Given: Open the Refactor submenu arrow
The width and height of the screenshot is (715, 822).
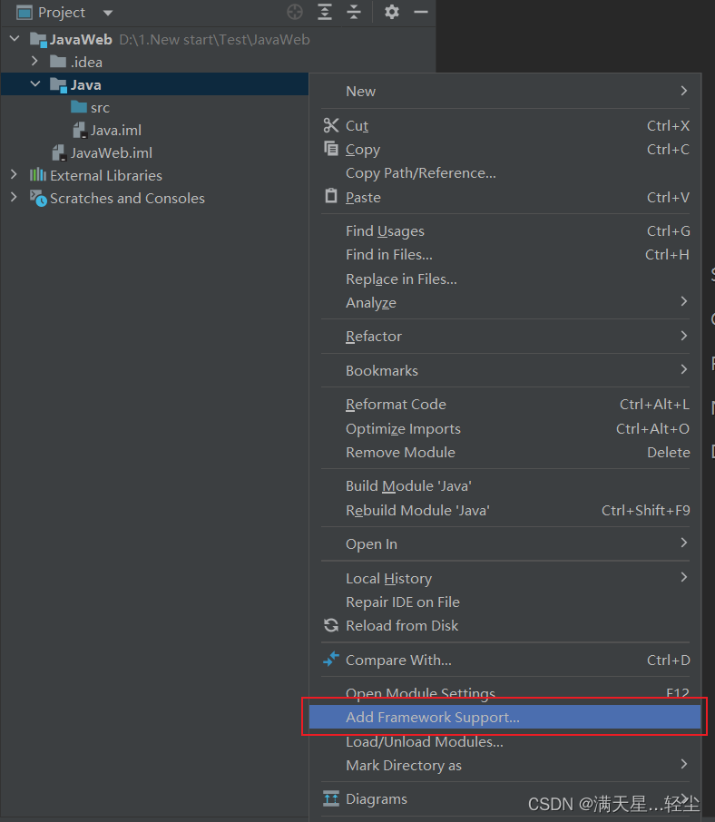Looking at the screenshot, I should point(683,336).
